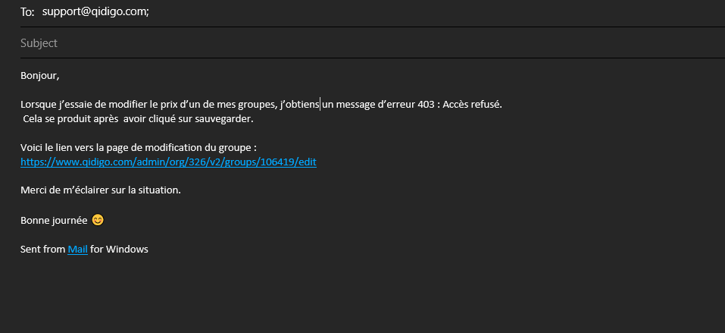The height and width of the screenshot is (333, 725).
Task: Click the Bonne journée text
Action: (54, 221)
